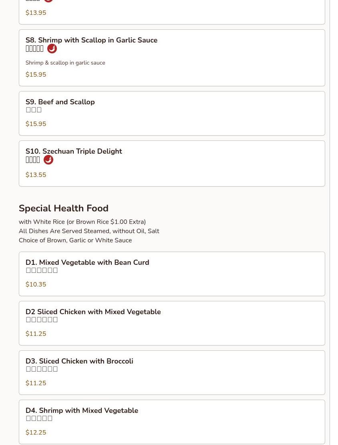Click the $13.95 price at the top

click(36, 13)
